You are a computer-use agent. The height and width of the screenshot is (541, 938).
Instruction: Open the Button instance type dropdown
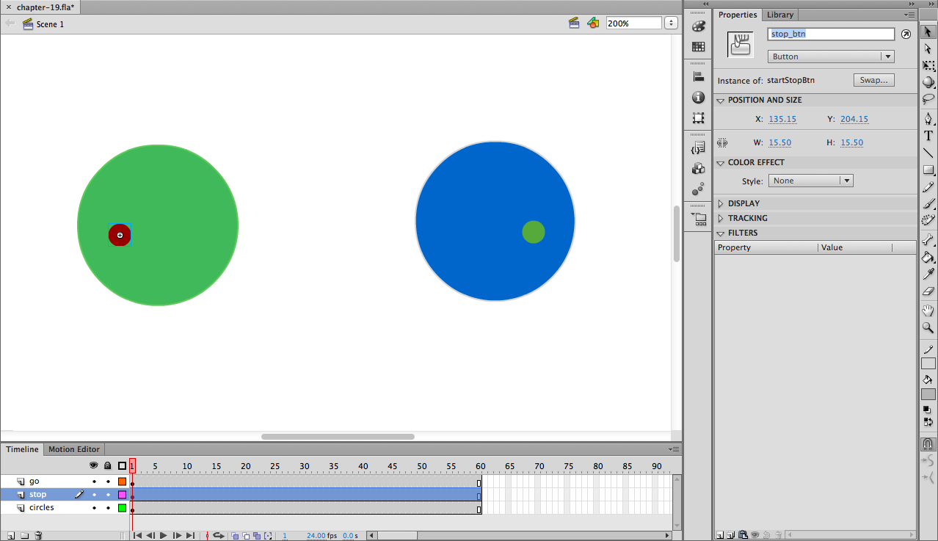tap(830, 57)
